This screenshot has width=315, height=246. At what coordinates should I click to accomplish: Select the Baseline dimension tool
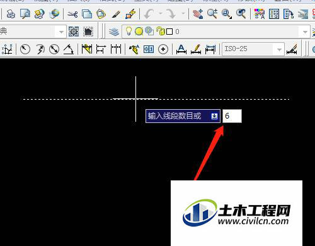tap(101, 49)
